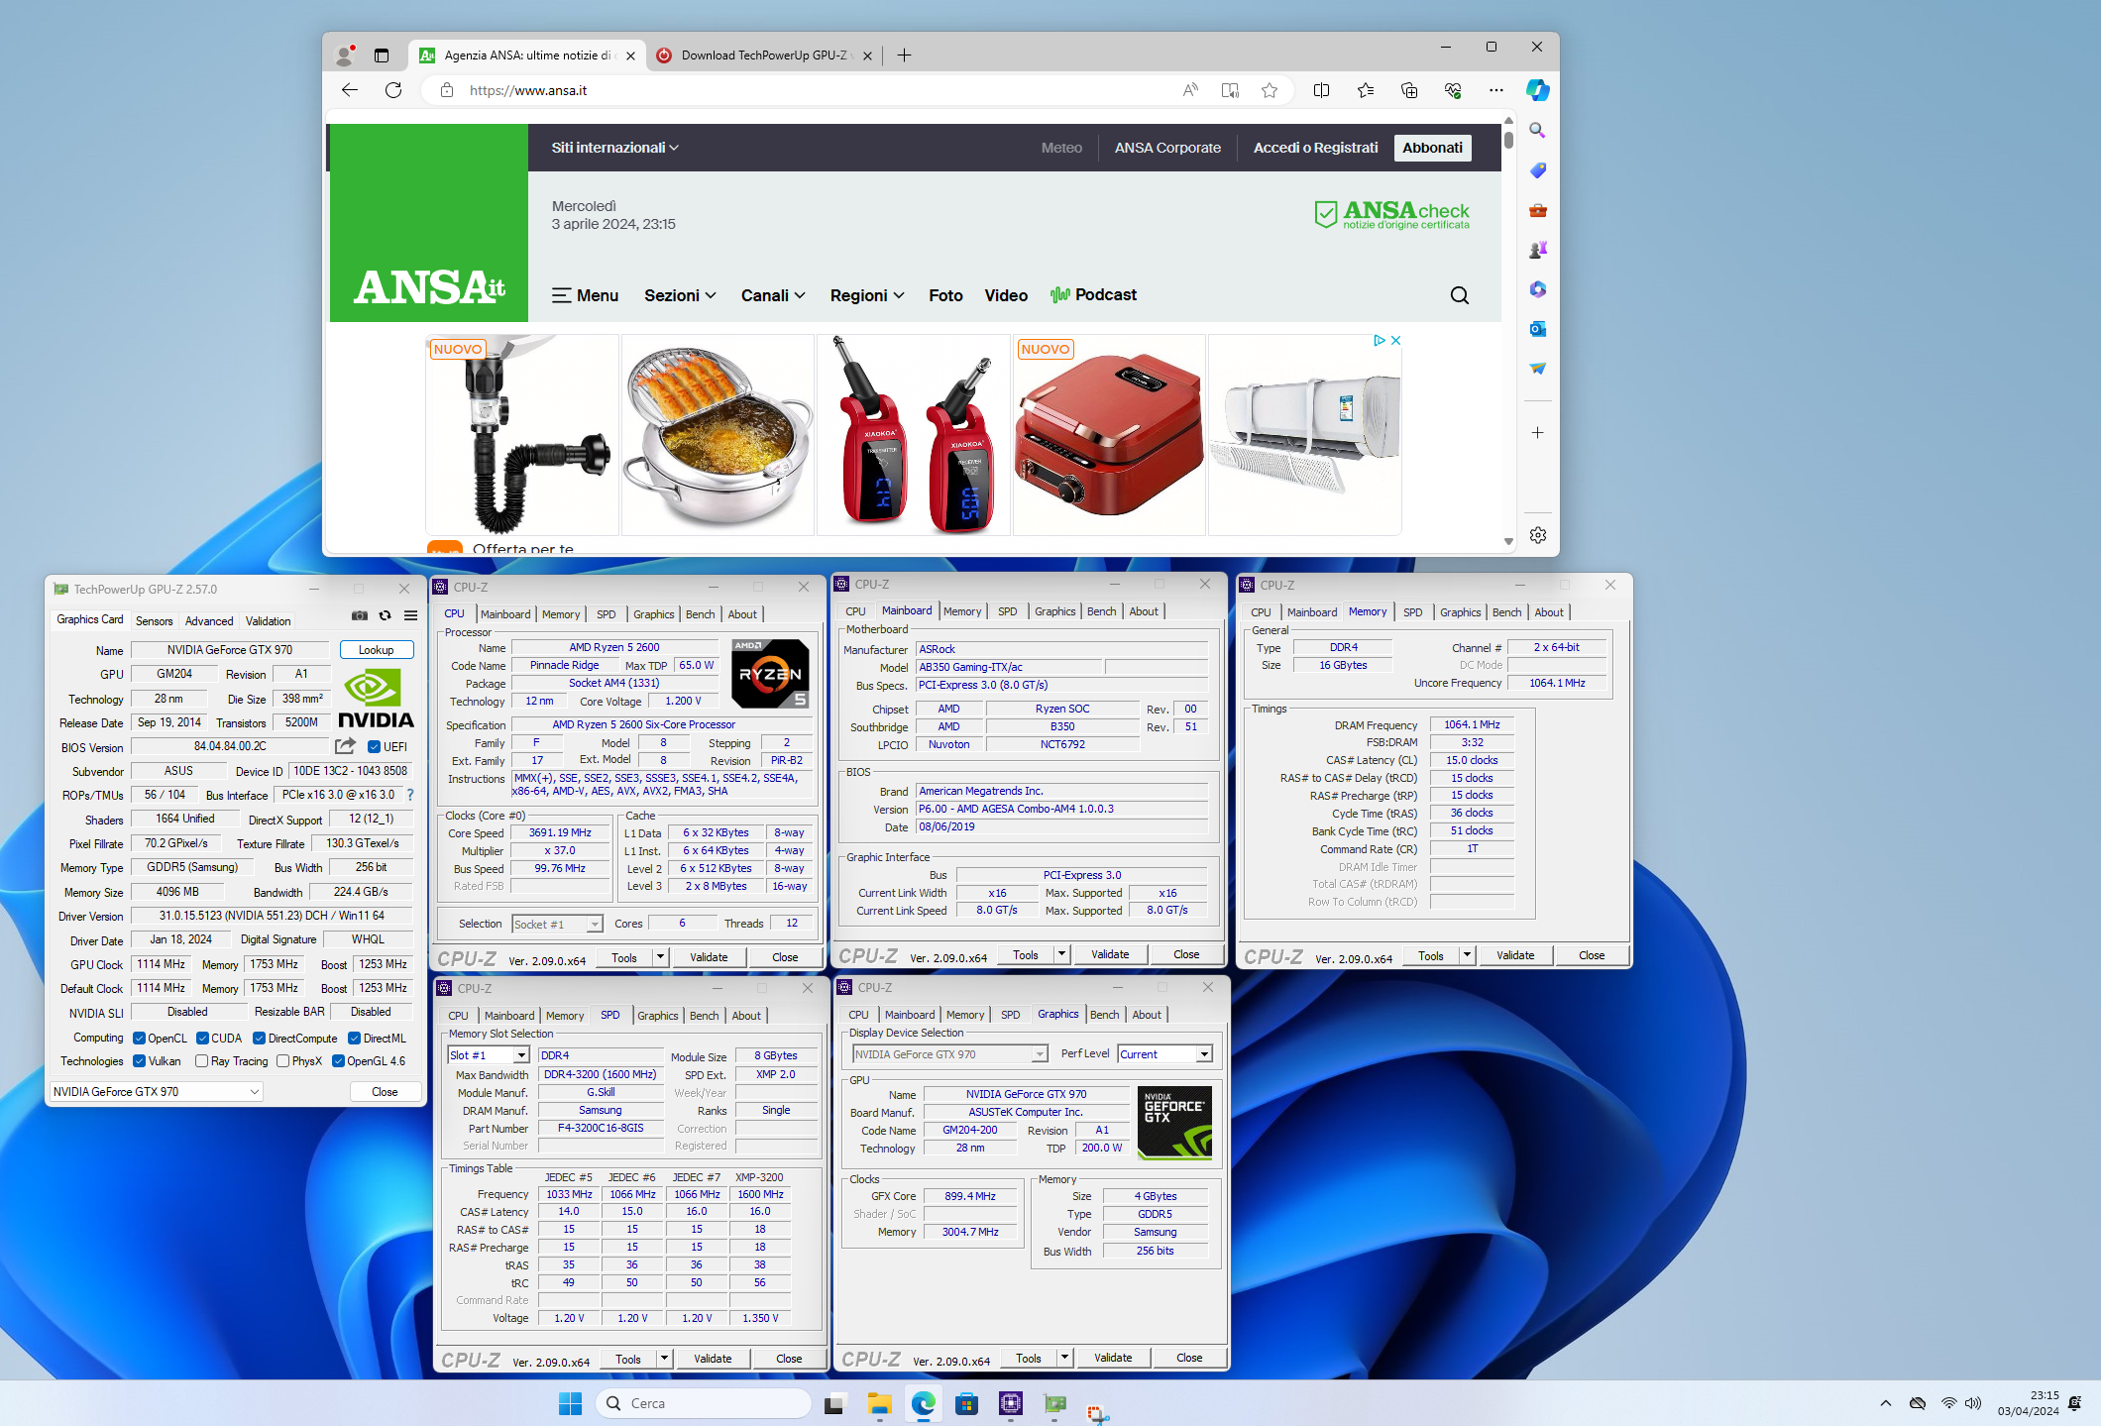This screenshot has width=2101, height=1426.
Task: Toggle the UEFI checkbox in GPU-Z
Action: tap(375, 747)
